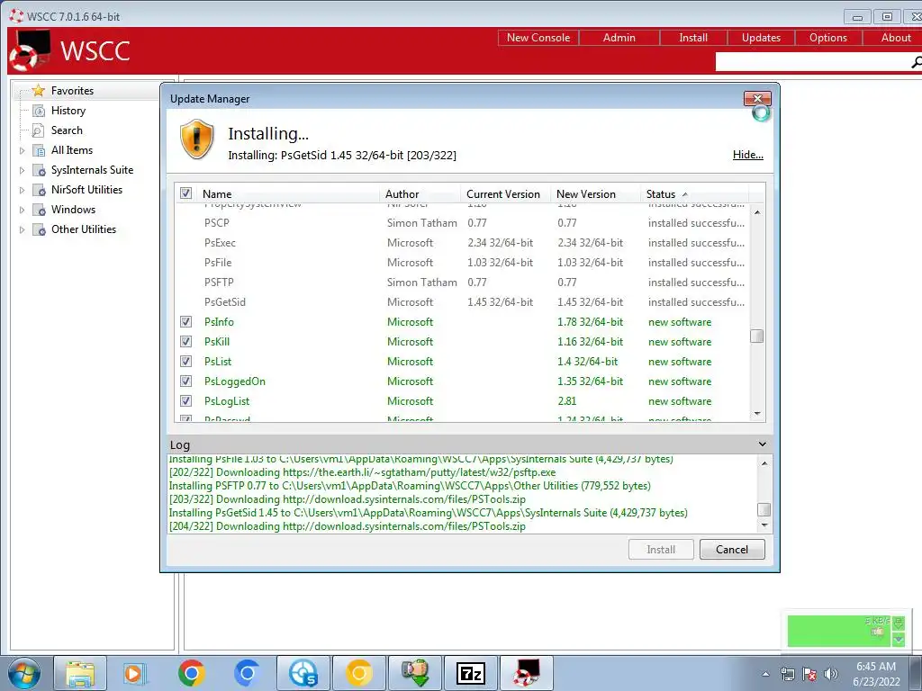Expand the All Items tree node

tap(22, 150)
